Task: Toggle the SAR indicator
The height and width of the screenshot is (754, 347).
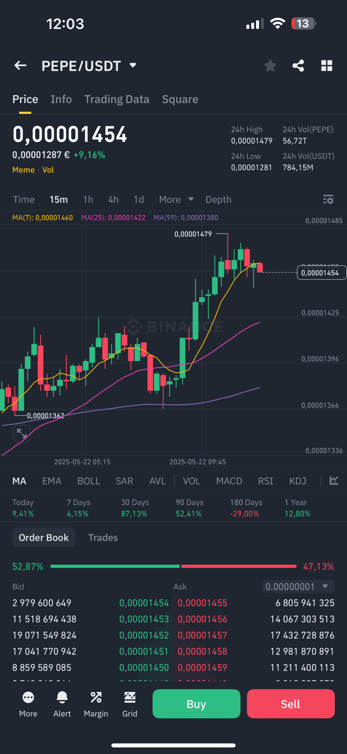Action: click(x=124, y=481)
